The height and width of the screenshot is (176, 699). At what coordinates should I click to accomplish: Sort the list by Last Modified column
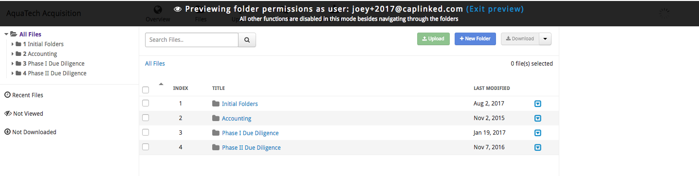tap(492, 88)
